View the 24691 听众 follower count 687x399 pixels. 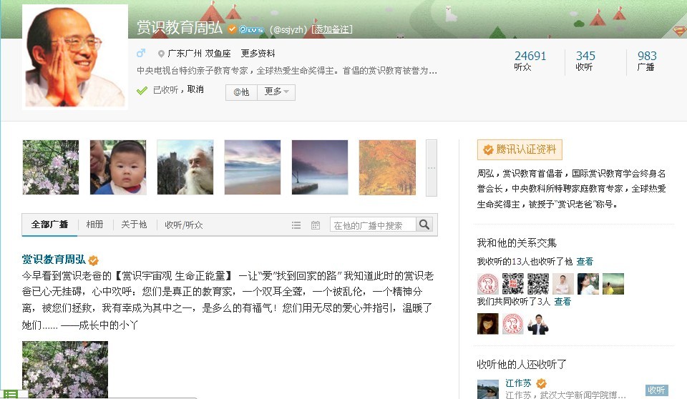530,61
